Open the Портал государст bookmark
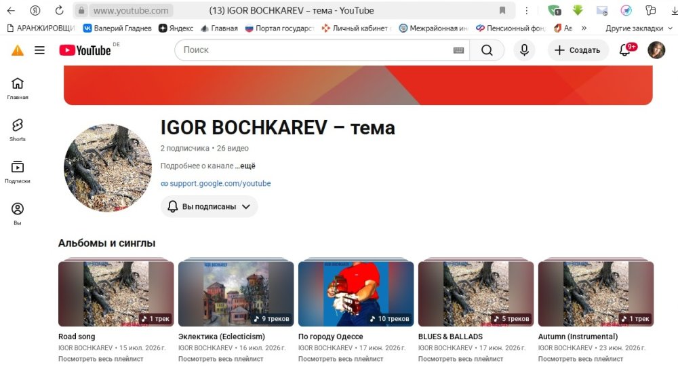The width and height of the screenshot is (678, 380). click(279, 28)
